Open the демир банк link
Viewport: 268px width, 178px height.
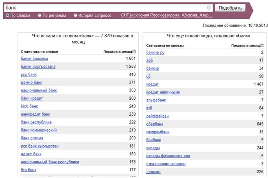[32, 83]
